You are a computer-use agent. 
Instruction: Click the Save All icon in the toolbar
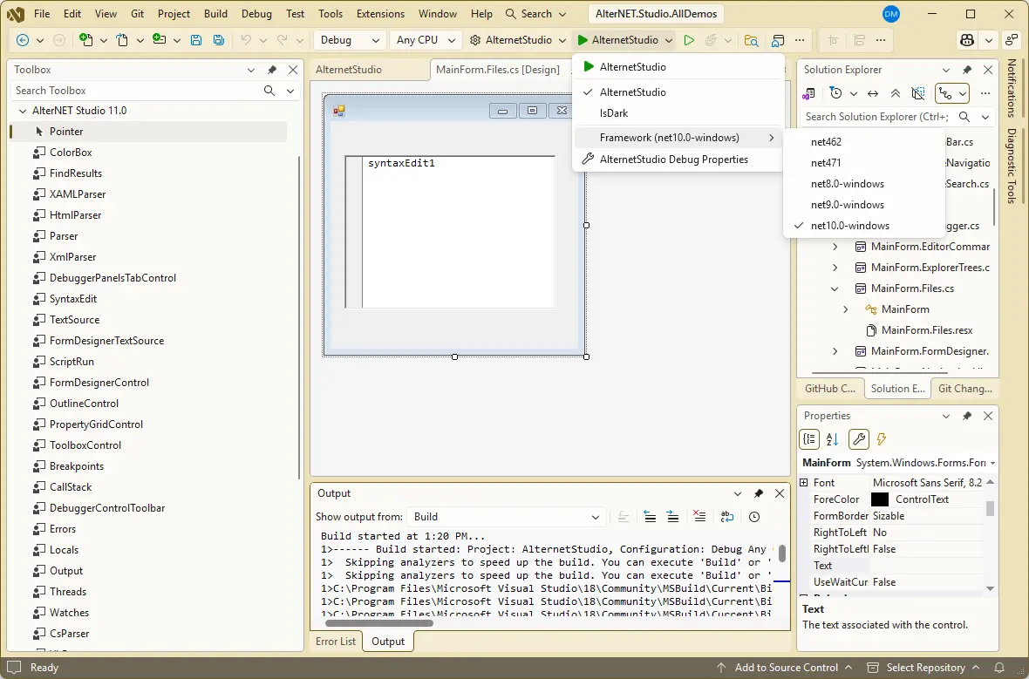(x=219, y=40)
